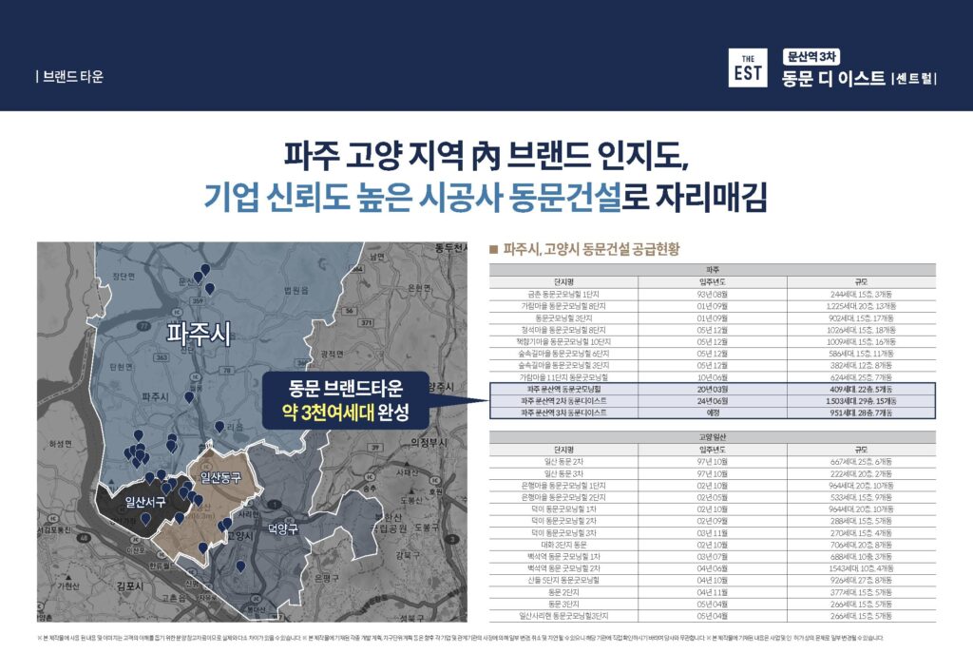The height and width of the screenshot is (672, 973).
Task: Click the 20년03월 move-in date cell
Action: [713, 389]
